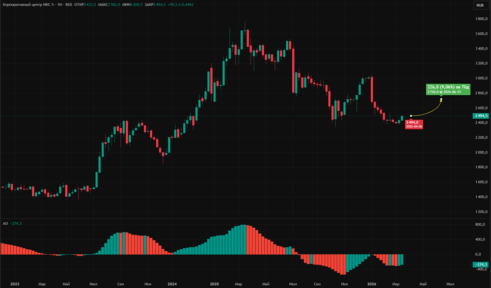Click the 3 400,0 price axis label
The height and width of the screenshot is (288, 491).
481,49
